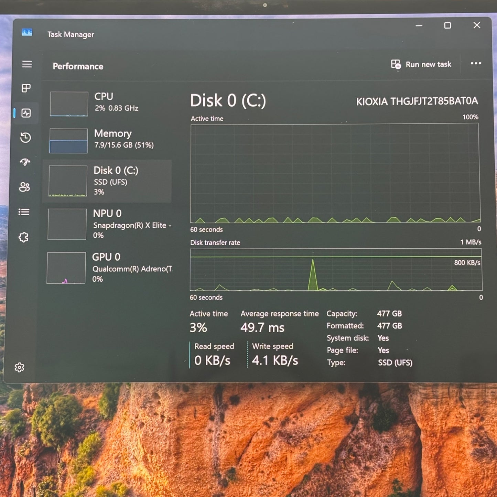The height and width of the screenshot is (497, 497).
Task: Open the Details list page
Action: coord(24,212)
